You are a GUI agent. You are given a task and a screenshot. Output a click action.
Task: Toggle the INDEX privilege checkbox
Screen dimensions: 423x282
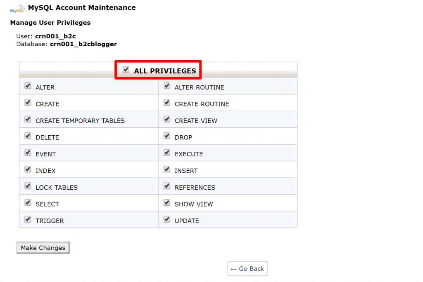[x=28, y=169]
